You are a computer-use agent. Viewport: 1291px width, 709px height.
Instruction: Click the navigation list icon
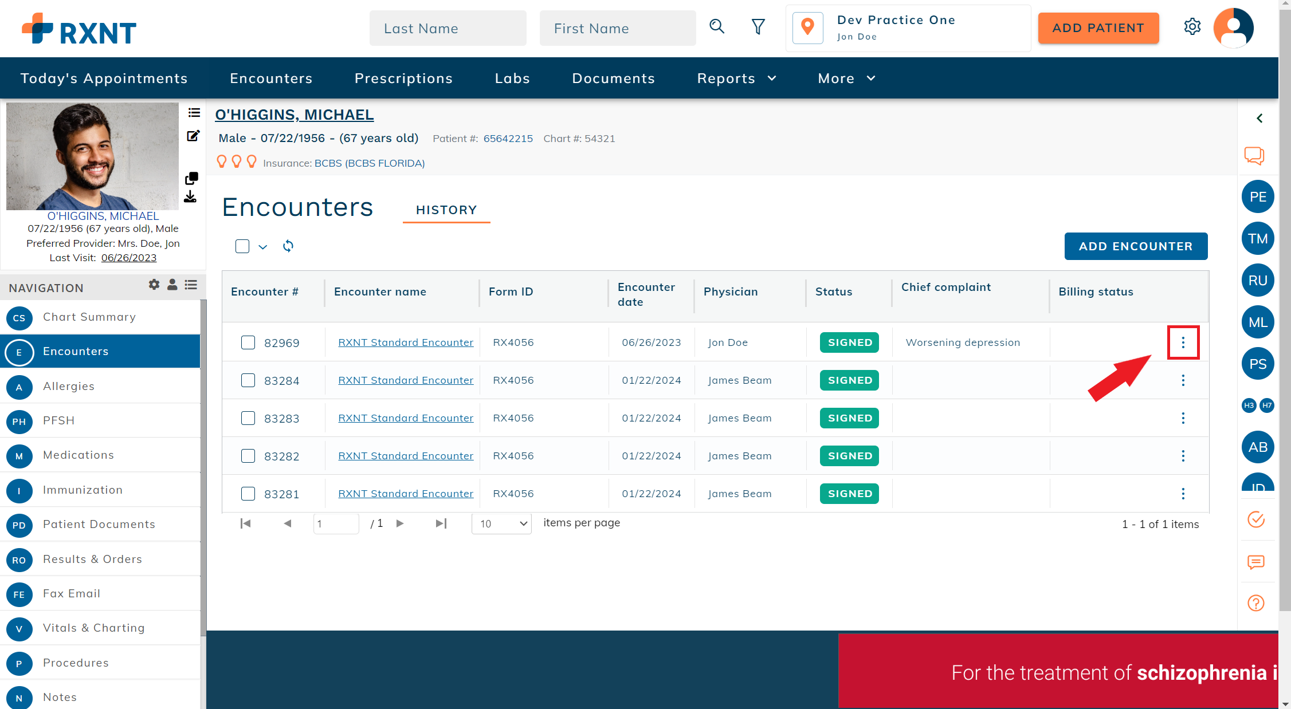[191, 284]
